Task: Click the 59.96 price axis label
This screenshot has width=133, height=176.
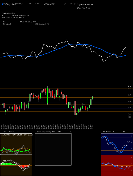Action: tap(129, 101)
